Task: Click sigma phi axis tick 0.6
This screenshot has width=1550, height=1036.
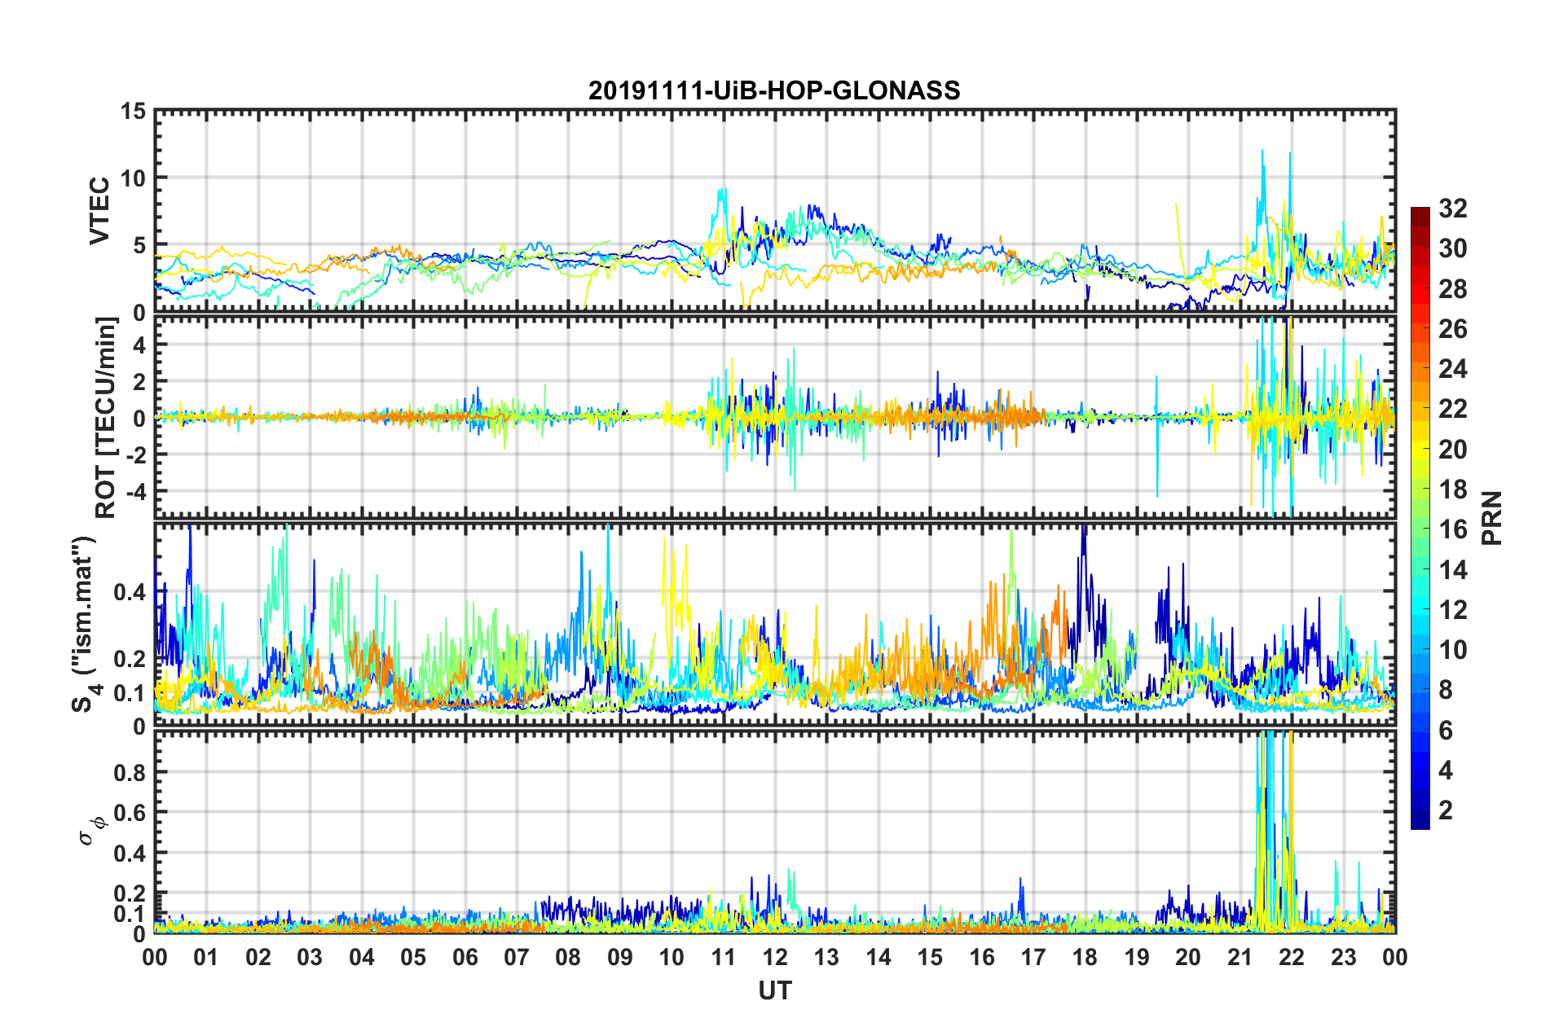Action: click(128, 813)
